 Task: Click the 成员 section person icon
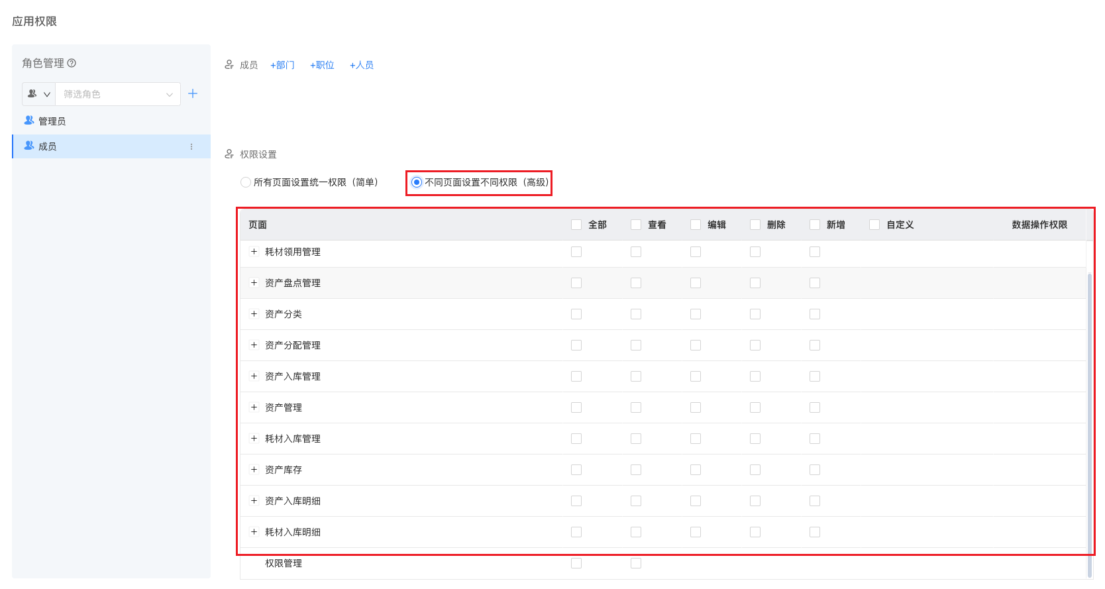229,65
